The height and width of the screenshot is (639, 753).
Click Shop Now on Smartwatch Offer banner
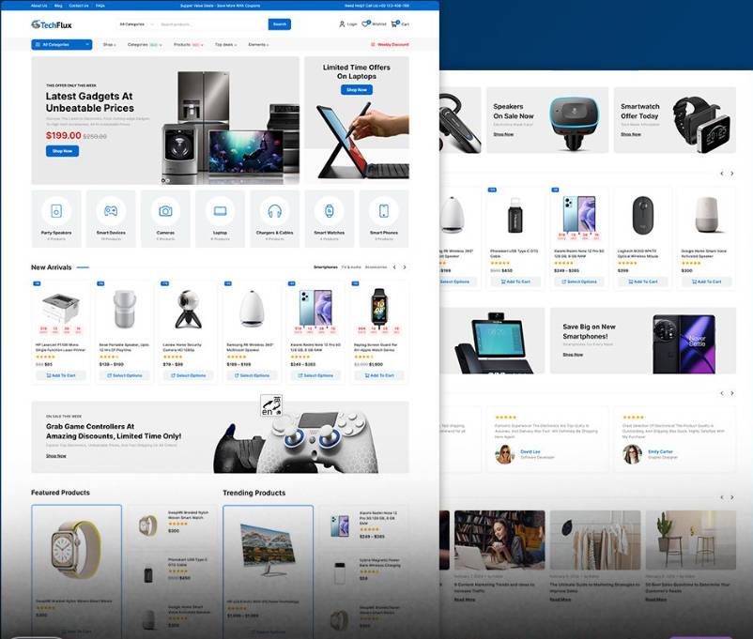point(631,134)
